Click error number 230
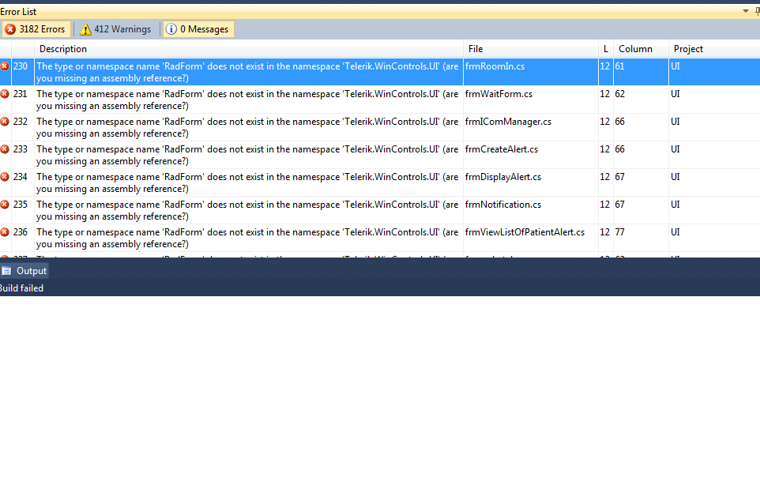This screenshot has width=760, height=485. point(21,66)
